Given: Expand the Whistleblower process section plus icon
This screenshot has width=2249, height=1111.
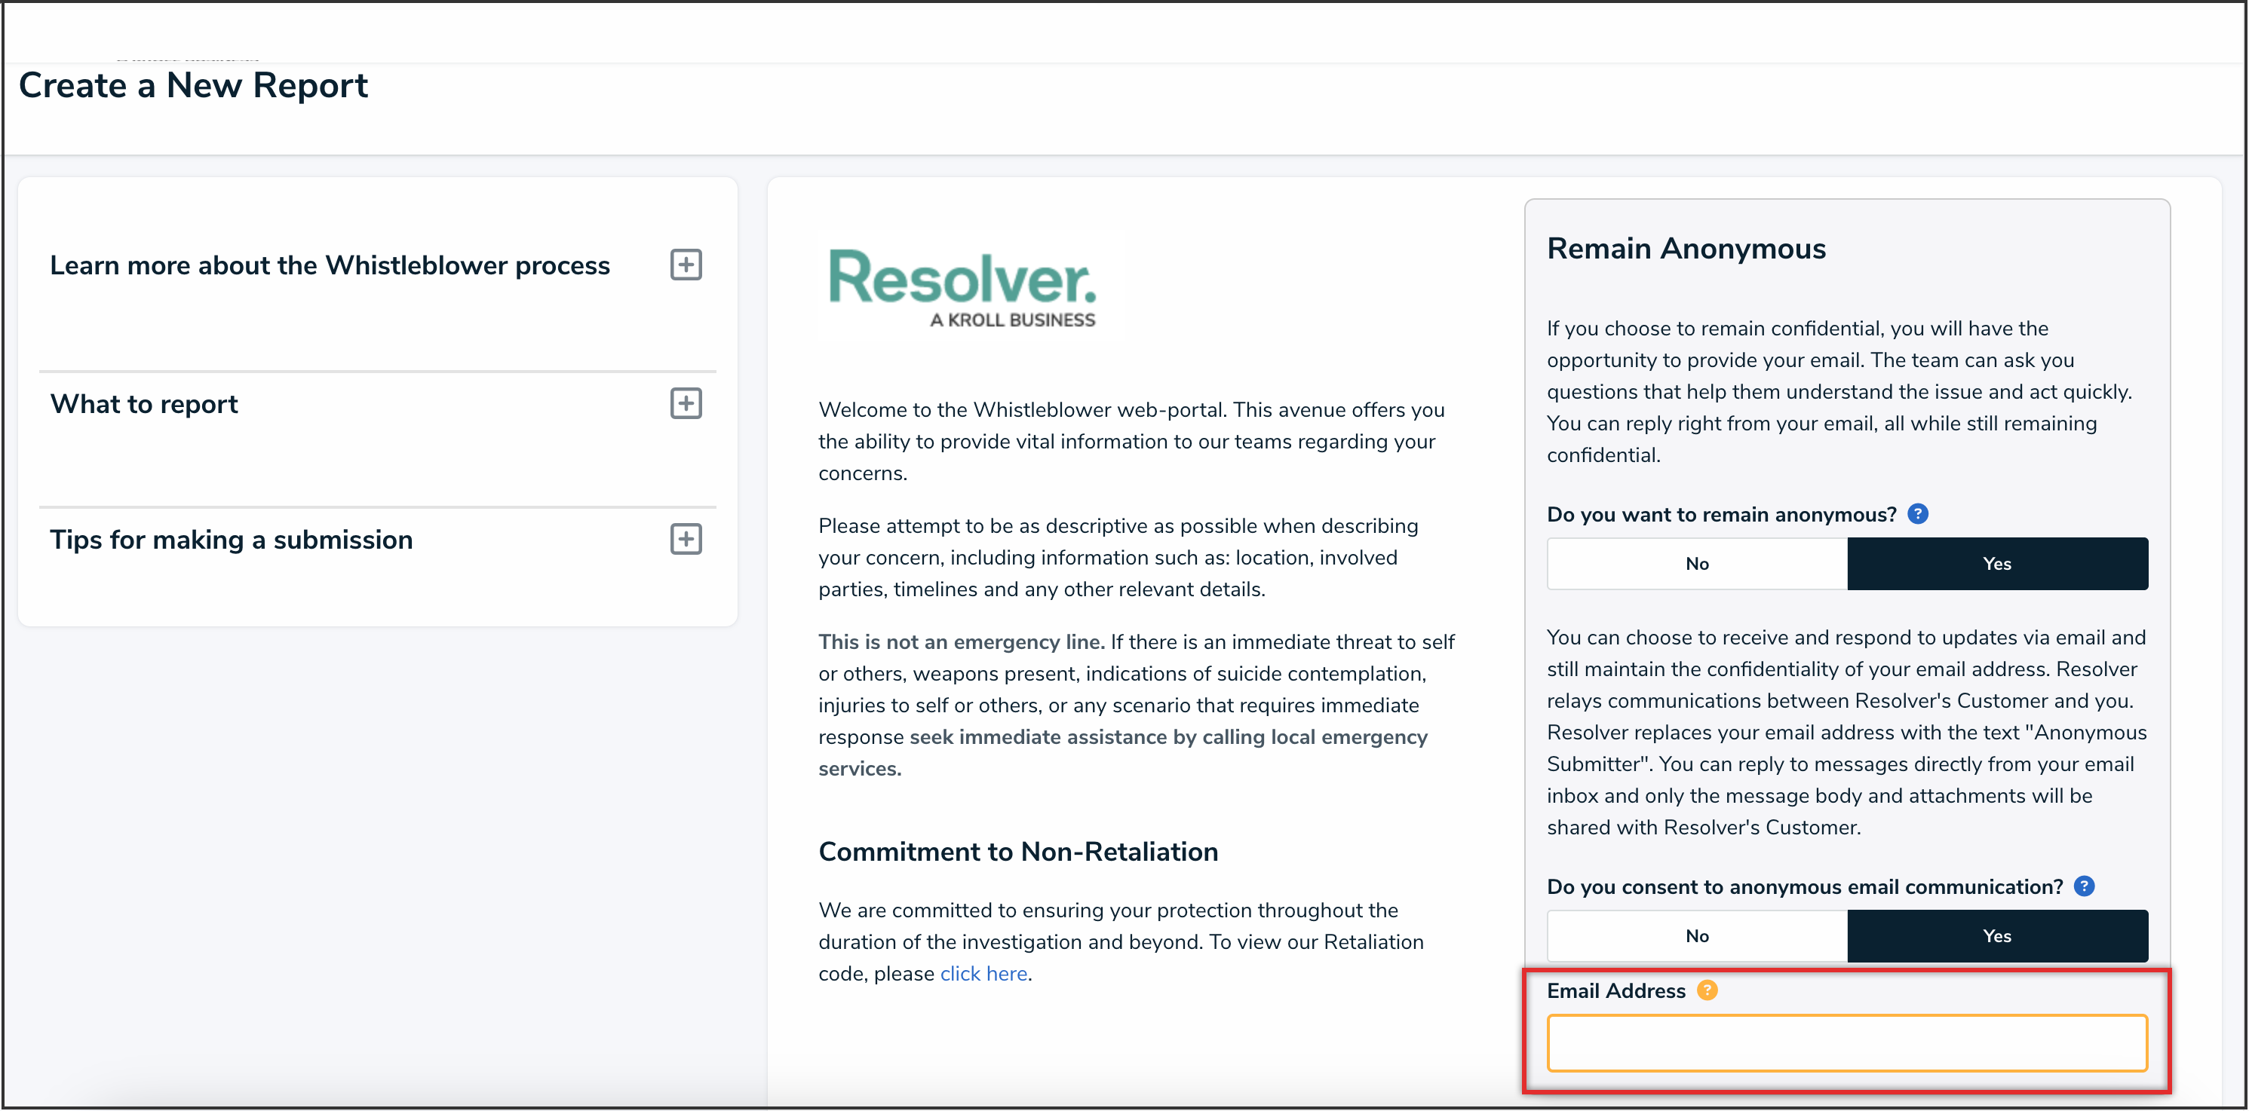Looking at the screenshot, I should point(686,265).
